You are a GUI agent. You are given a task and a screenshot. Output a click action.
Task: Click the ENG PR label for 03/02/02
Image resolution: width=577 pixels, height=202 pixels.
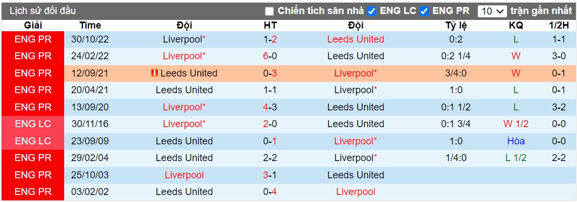coord(33,192)
